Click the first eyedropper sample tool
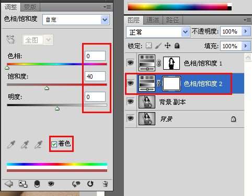Viewport: 252px width, 196px height. (11, 145)
